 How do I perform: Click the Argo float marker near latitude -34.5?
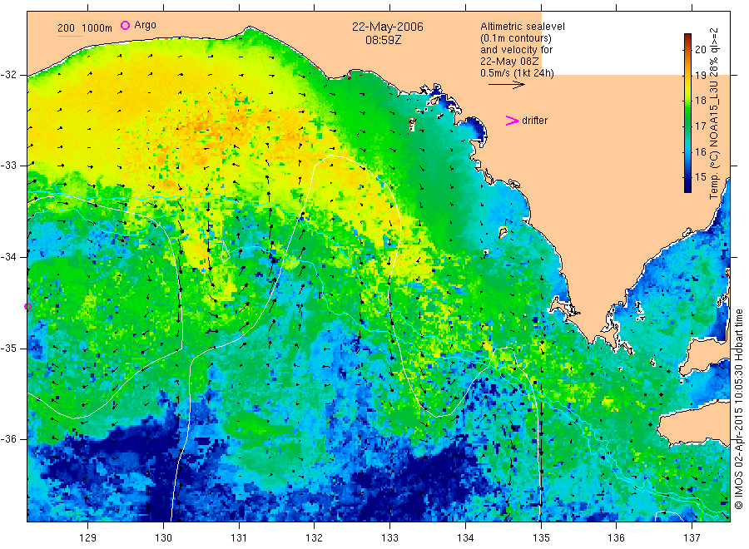click(x=27, y=306)
